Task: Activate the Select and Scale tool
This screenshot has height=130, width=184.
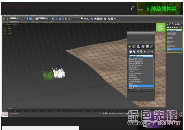Action: click(x=37, y=19)
